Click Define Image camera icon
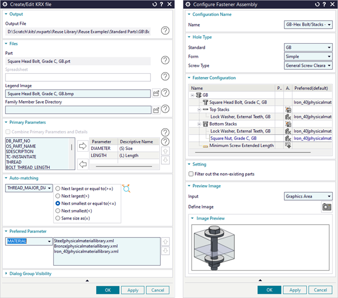The width and height of the screenshot is (338, 298). tap(327, 207)
